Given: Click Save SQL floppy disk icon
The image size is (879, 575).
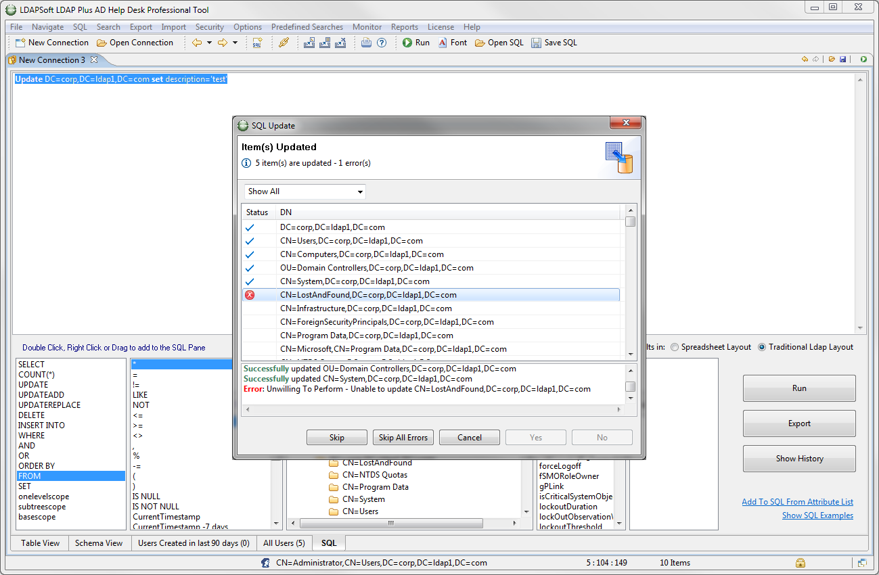Looking at the screenshot, I should (536, 43).
